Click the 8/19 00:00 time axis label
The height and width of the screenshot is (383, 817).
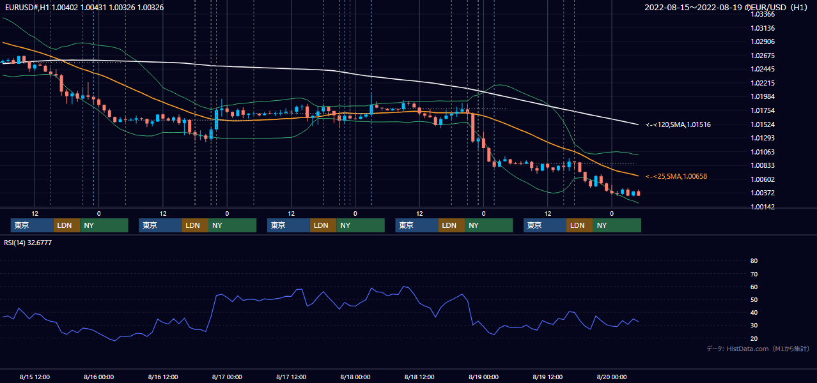[483, 377]
